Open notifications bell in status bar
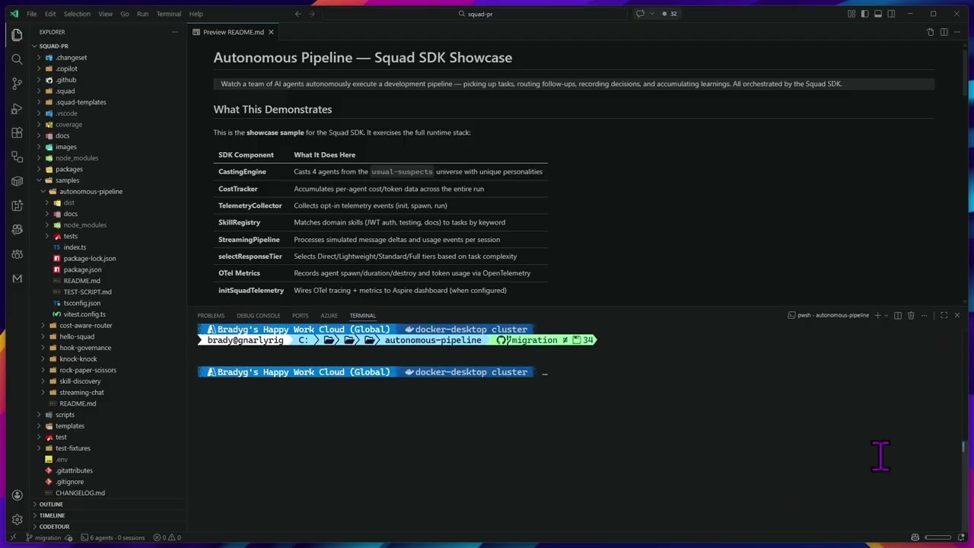The width and height of the screenshot is (974, 548). pyautogui.click(x=963, y=537)
